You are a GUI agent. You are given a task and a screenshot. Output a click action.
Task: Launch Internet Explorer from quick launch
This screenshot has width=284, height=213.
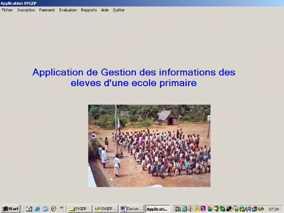pyautogui.click(x=37, y=209)
